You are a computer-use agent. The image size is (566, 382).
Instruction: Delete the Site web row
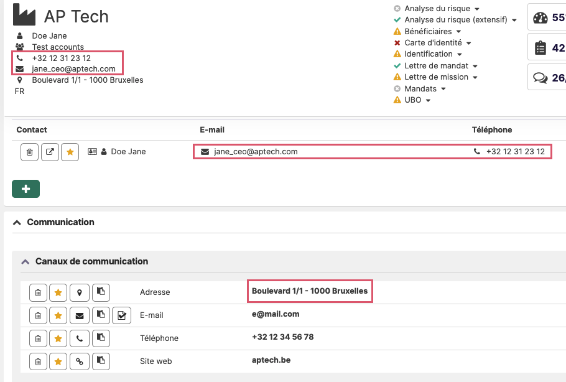coord(38,361)
